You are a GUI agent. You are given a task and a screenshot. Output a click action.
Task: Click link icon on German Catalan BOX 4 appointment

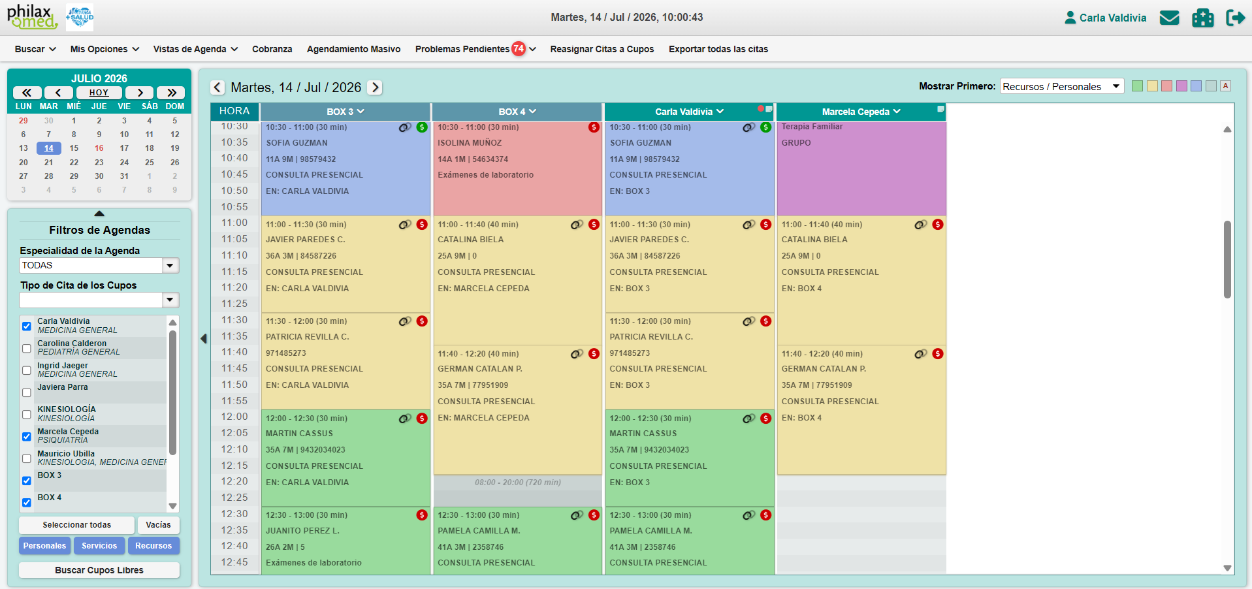[577, 354]
